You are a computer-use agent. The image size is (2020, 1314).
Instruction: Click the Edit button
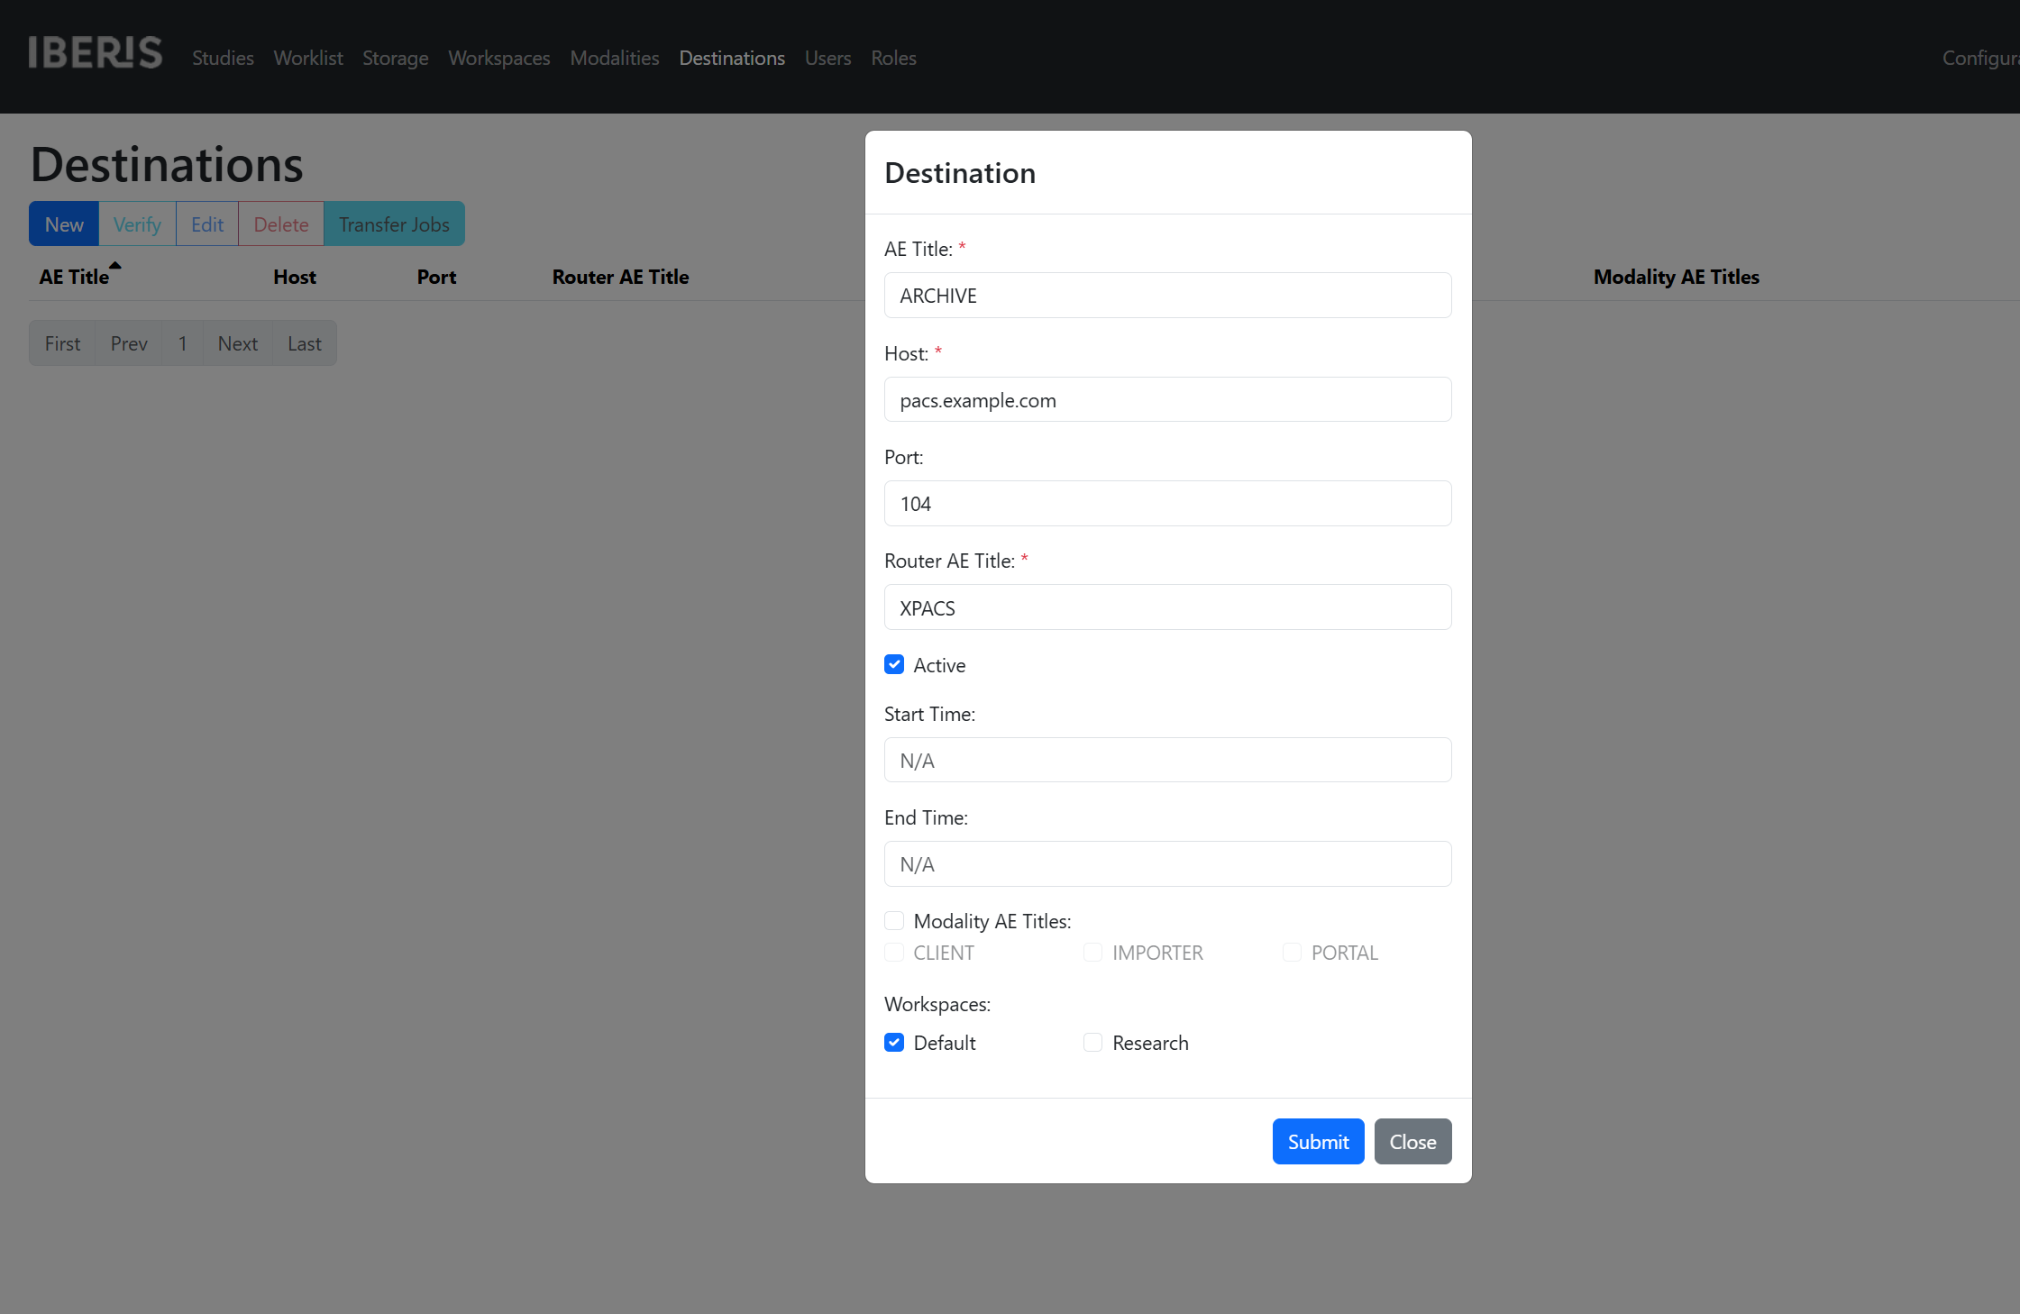(x=206, y=224)
